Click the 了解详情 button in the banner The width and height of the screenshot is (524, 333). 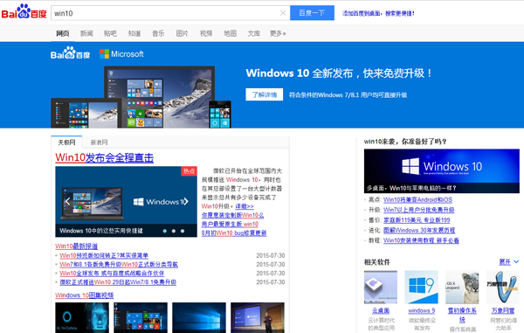pyautogui.click(x=265, y=94)
